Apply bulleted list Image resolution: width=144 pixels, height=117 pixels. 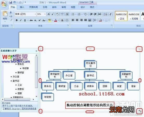(73, 14)
